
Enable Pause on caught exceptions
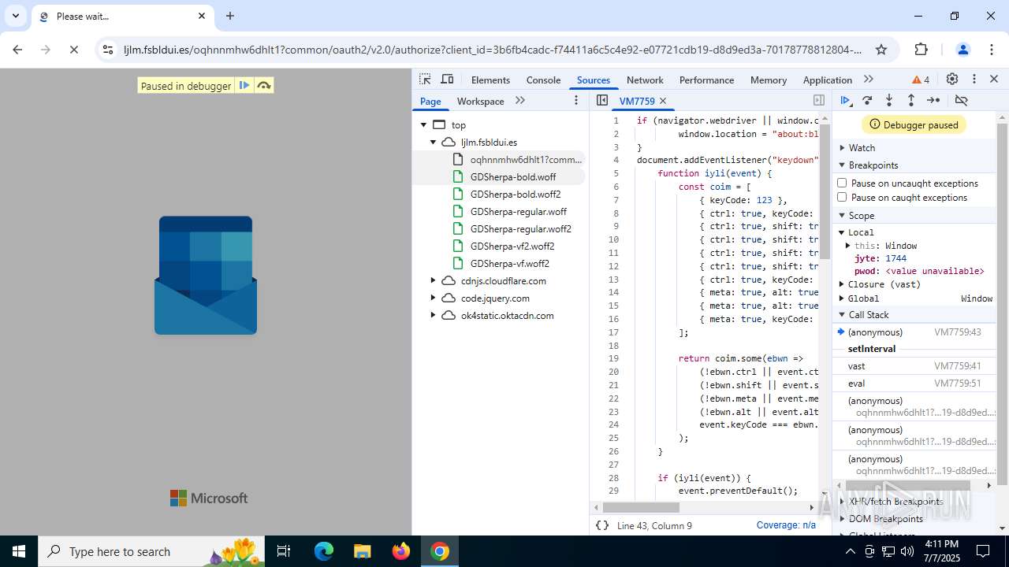coord(842,197)
